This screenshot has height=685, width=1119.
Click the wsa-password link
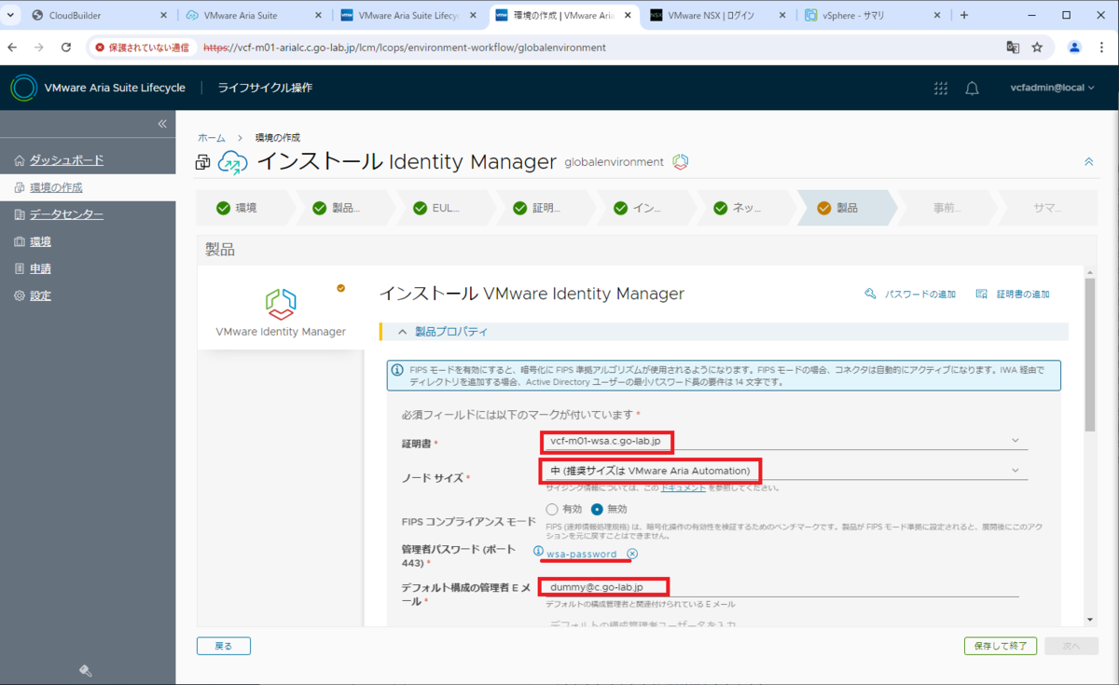click(582, 554)
